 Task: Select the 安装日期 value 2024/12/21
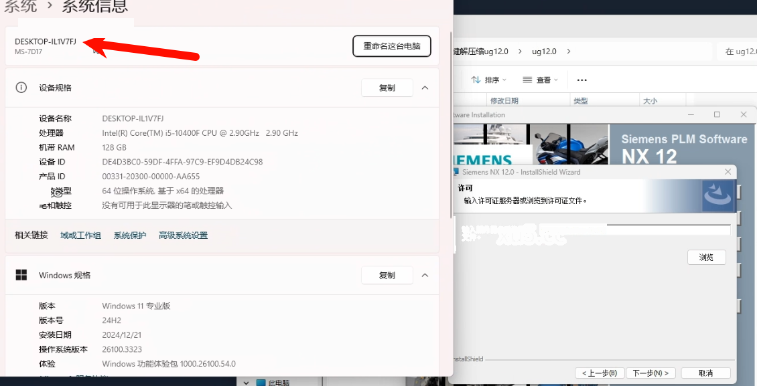pyautogui.click(x=122, y=335)
